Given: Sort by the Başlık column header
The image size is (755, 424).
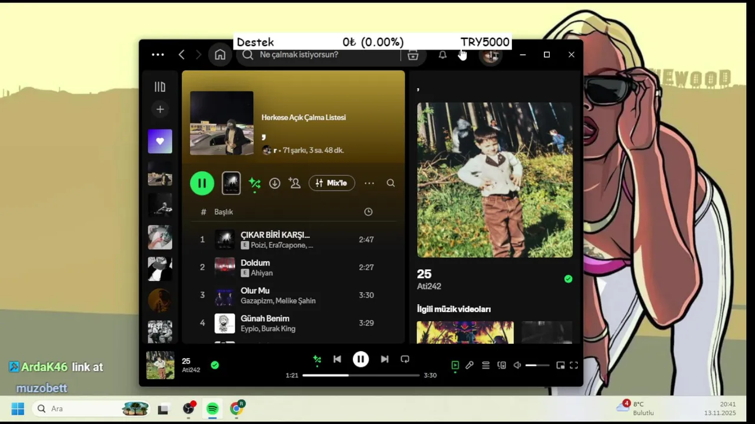Looking at the screenshot, I should (x=224, y=212).
